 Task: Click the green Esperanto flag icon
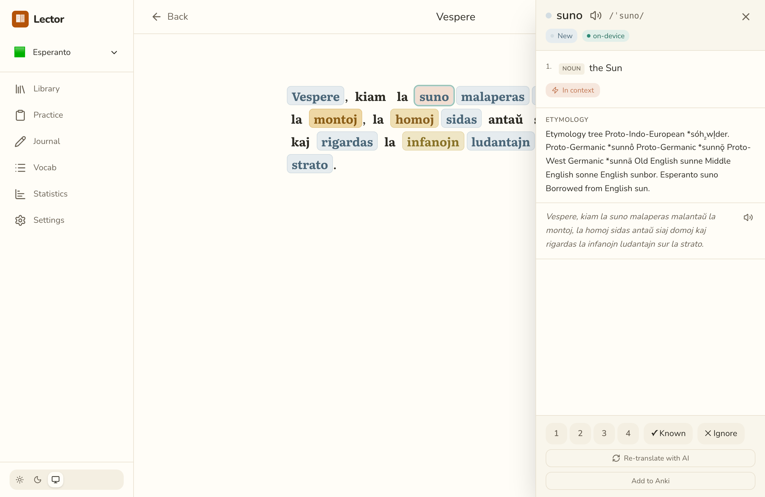[x=20, y=52]
